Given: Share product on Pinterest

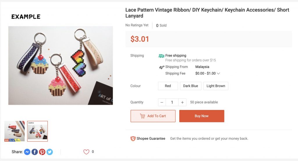Looking at the screenshot, I should click(x=42, y=152).
